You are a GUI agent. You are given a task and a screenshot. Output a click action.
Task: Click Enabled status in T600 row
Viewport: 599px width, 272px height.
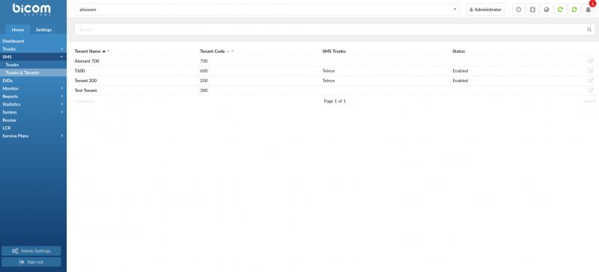tap(460, 70)
